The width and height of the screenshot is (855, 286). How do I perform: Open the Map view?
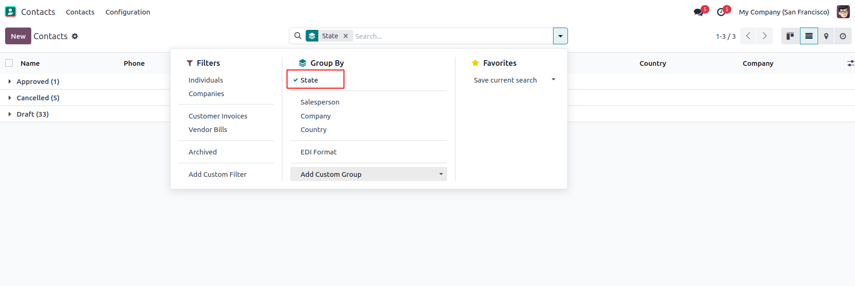pos(826,36)
